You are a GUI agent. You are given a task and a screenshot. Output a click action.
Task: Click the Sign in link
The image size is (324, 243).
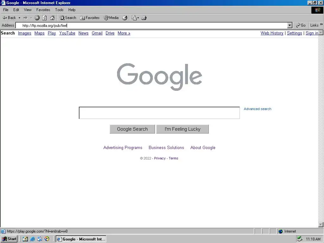pyautogui.click(x=312, y=33)
